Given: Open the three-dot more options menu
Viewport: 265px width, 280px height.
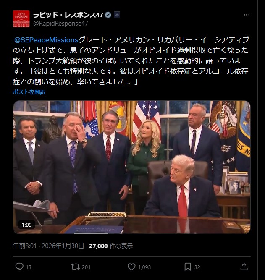Looking at the screenshot, I should tap(247, 15).
